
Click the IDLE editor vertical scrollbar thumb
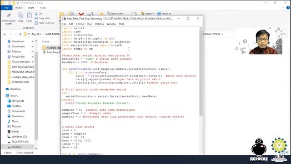[201, 73]
